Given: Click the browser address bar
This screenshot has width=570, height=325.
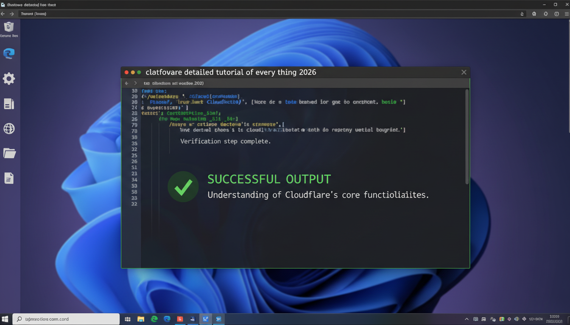Looking at the screenshot, I should 271,14.
